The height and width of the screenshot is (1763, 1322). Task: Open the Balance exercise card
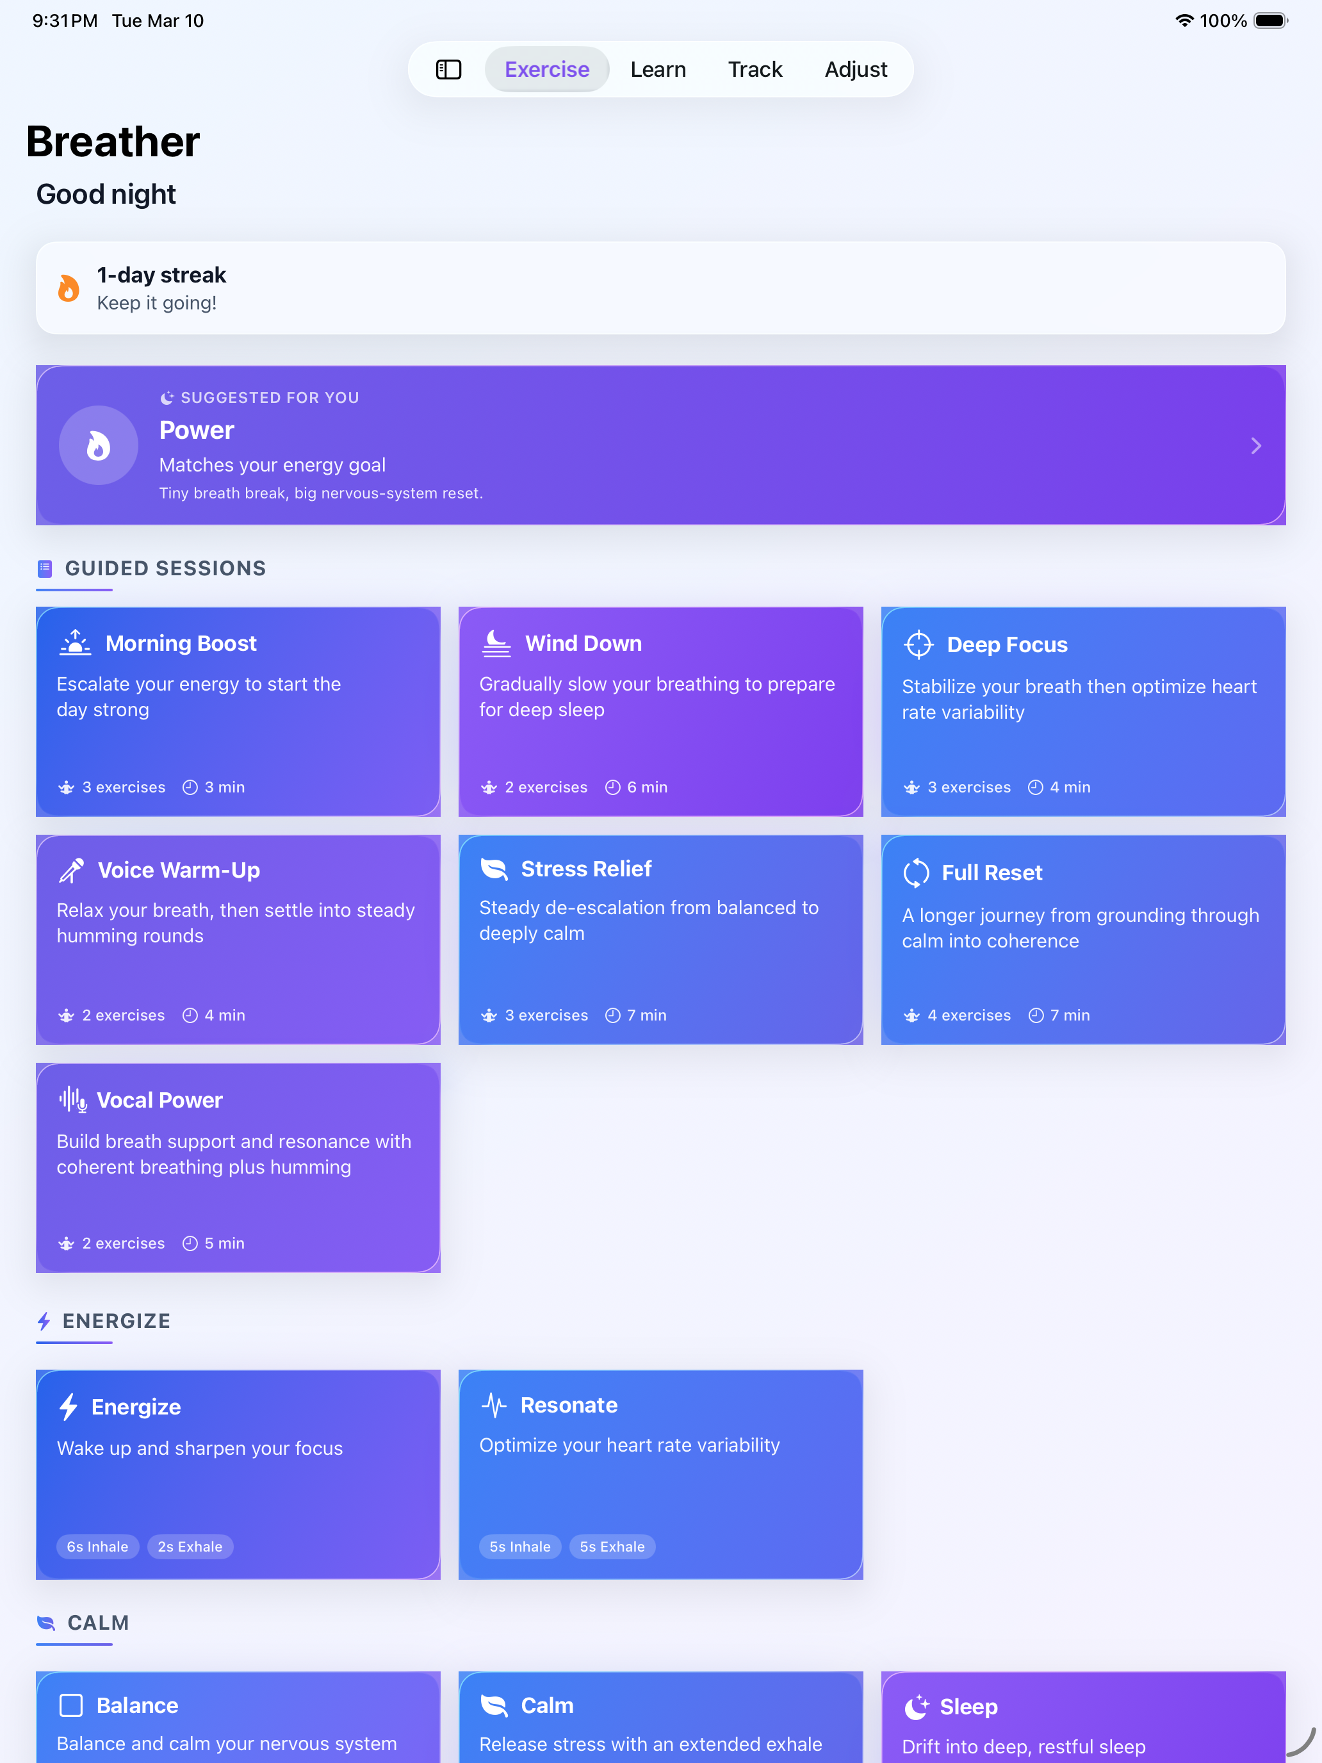pos(238,1718)
